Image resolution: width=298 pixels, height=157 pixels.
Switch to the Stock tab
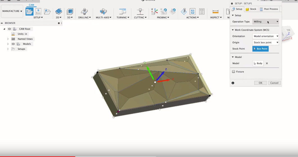[251, 9]
